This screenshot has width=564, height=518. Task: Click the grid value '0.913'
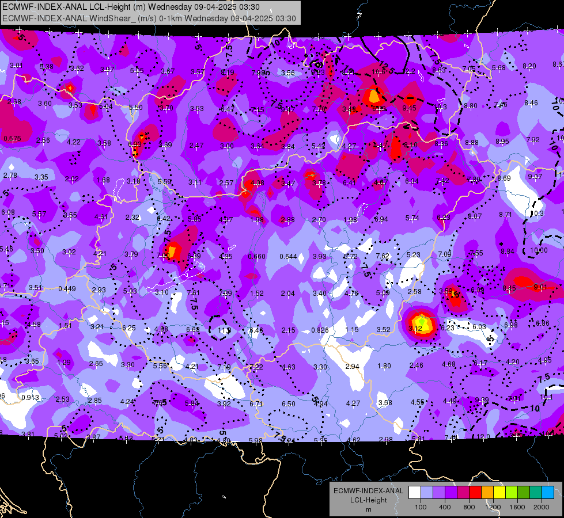pos(30,398)
